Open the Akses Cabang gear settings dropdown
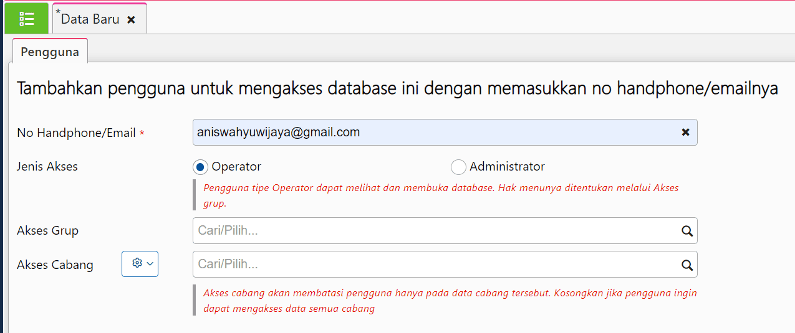 tap(140, 264)
